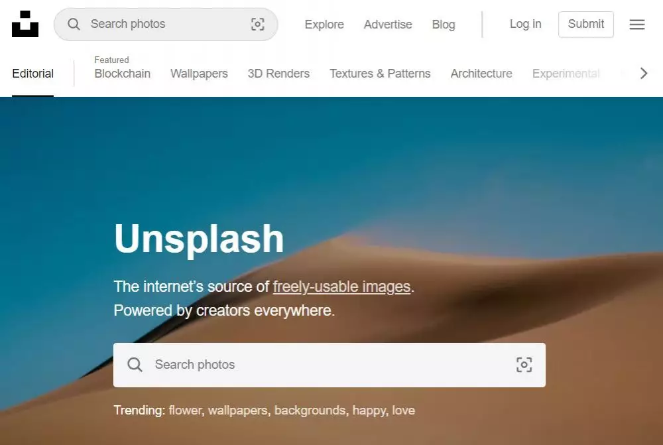The height and width of the screenshot is (445, 663).
Task: Go to 3D Renders topic
Action: point(278,74)
